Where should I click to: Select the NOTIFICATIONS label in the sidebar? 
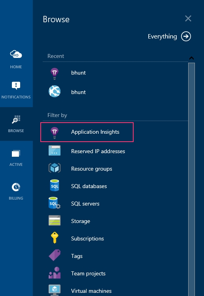[16, 97]
